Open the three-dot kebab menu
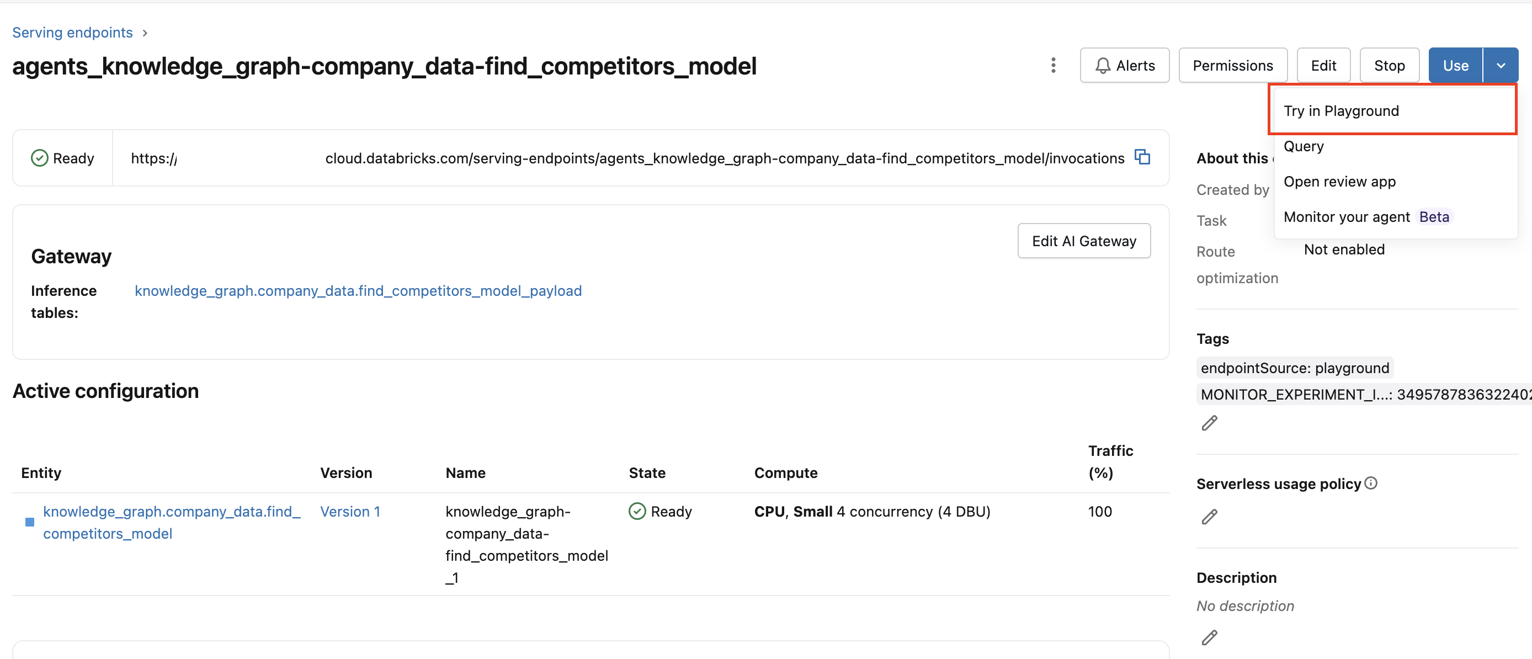This screenshot has height=659, width=1532. tap(1052, 66)
